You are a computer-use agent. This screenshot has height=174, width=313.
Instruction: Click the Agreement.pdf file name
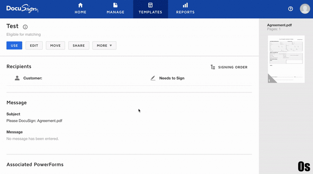coord(279,25)
